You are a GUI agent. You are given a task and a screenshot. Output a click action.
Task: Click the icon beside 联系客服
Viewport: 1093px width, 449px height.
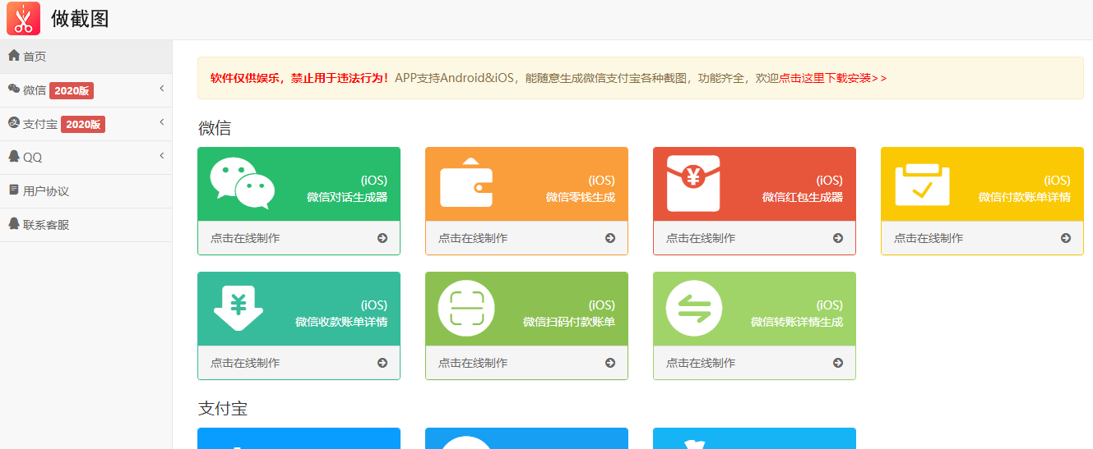coord(14,224)
